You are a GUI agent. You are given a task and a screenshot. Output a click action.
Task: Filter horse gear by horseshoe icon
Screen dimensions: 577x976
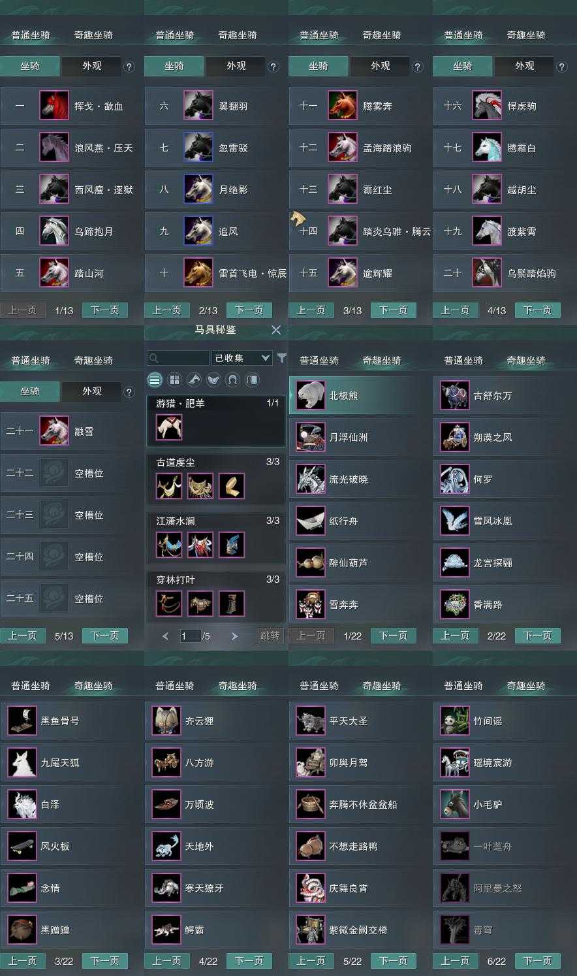233,380
